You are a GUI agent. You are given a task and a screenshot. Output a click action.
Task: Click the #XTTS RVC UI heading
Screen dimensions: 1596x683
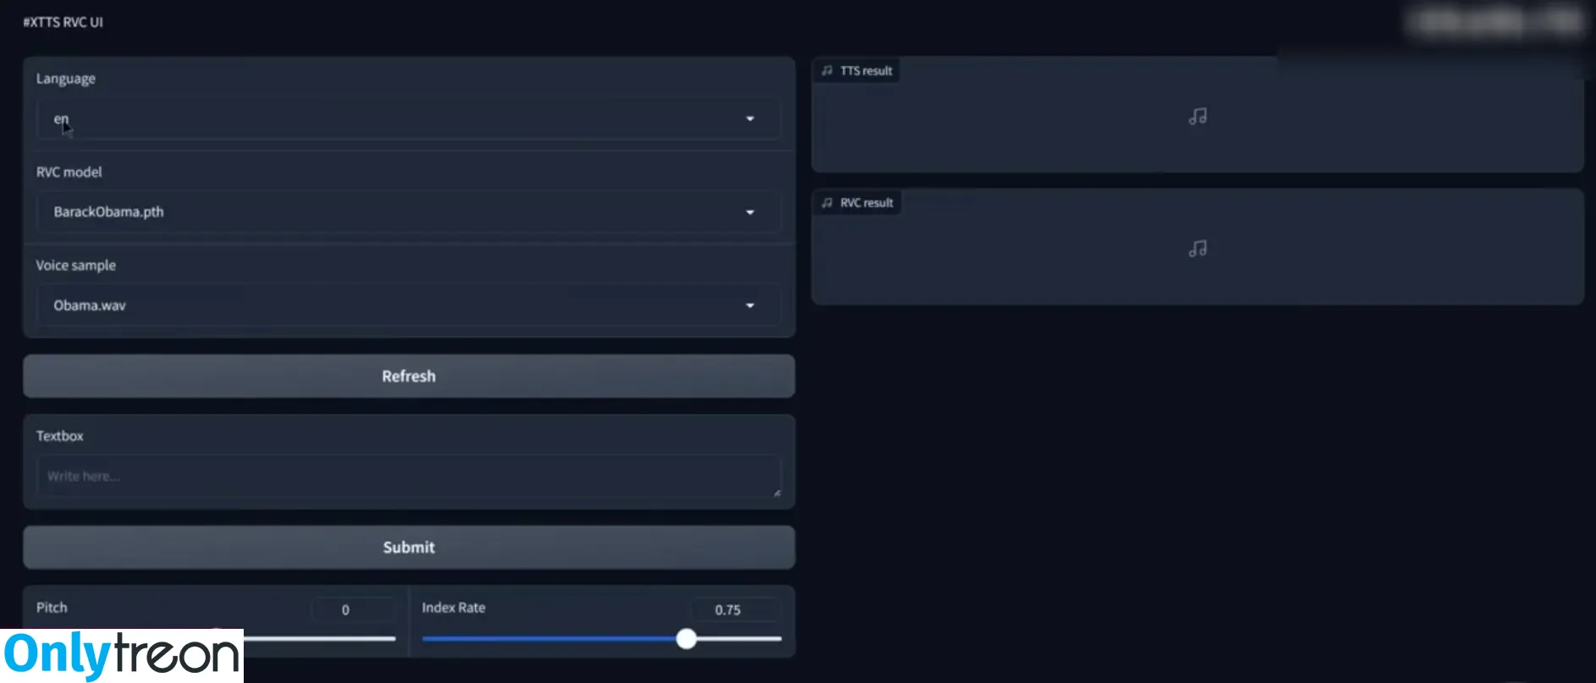63,22
